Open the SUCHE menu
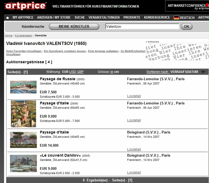This screenshot has width=209, height=183. coord(79,17)
